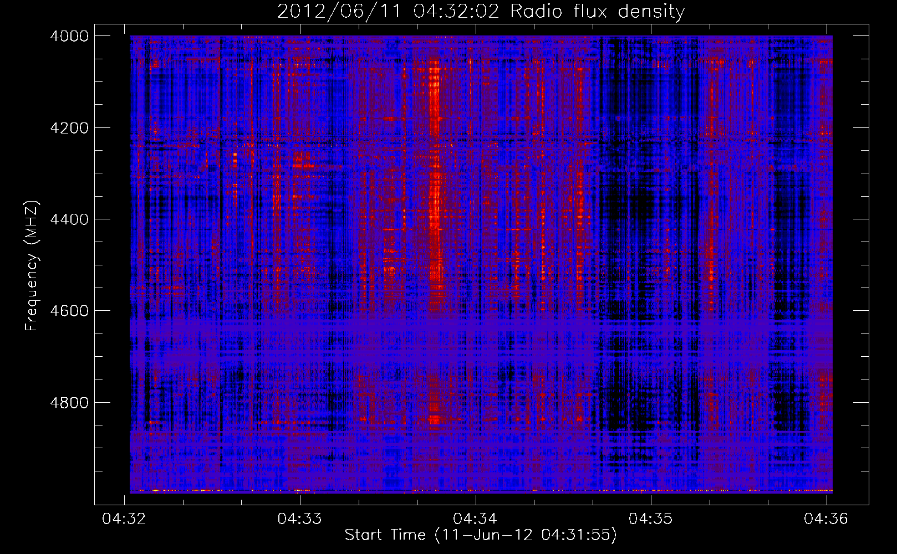Select the 04:34 time tick label
The image size is (897, 554).
coord(475,519)
